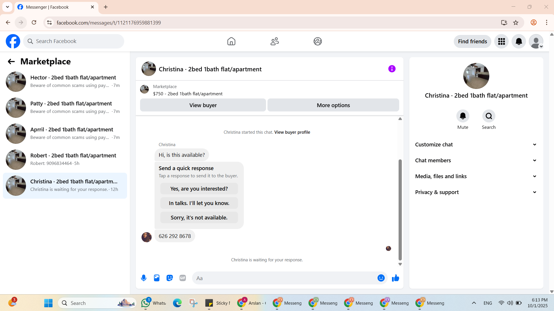Open the tab search dropdown arrow
554x311 pixels.
pos(8,7)
